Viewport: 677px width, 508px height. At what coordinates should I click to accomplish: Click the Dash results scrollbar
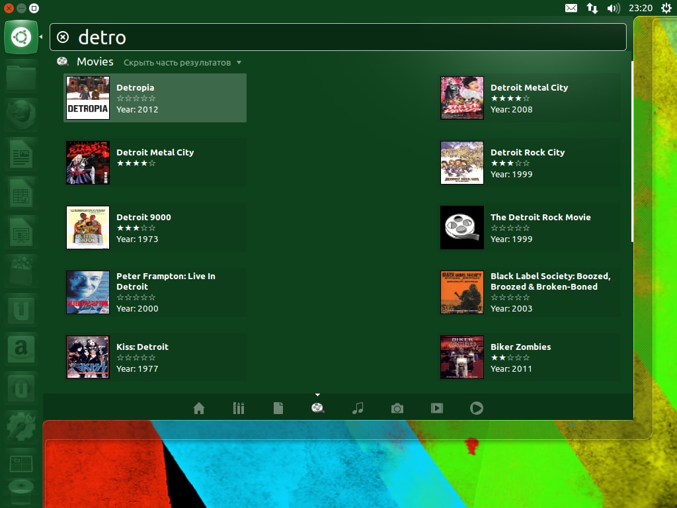click(632, 151)
